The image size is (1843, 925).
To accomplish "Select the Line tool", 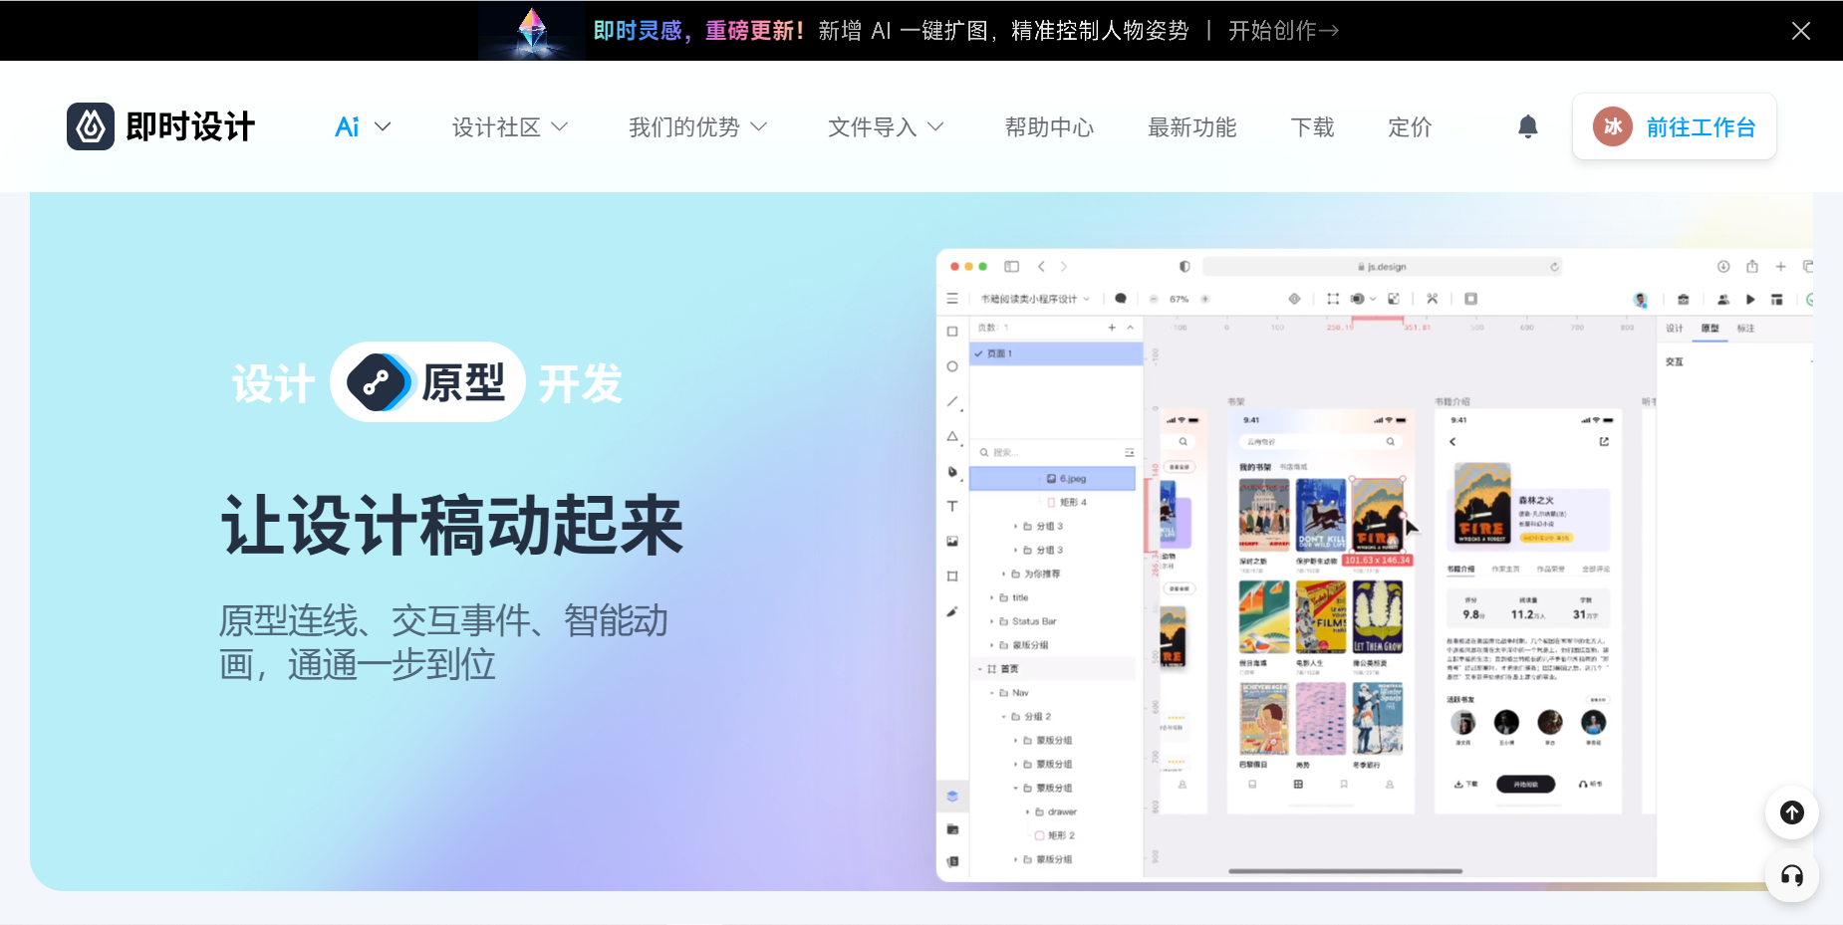I will click(x=952, y=401).
